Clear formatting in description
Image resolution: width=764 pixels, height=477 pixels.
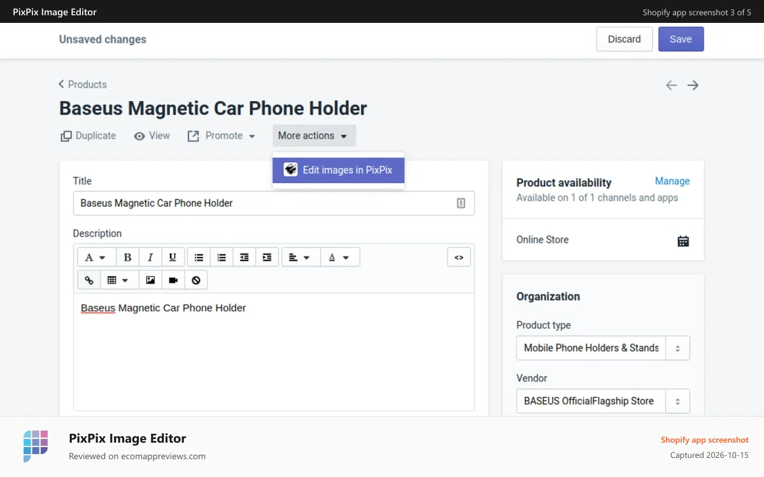click(x=196, y=280)
